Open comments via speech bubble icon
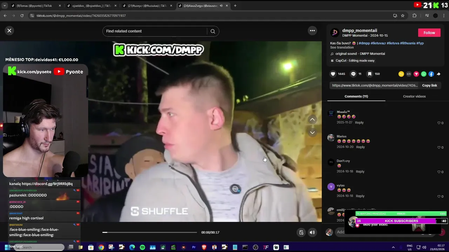This screenshot has height=252, width=449. [x=353, y=74]
